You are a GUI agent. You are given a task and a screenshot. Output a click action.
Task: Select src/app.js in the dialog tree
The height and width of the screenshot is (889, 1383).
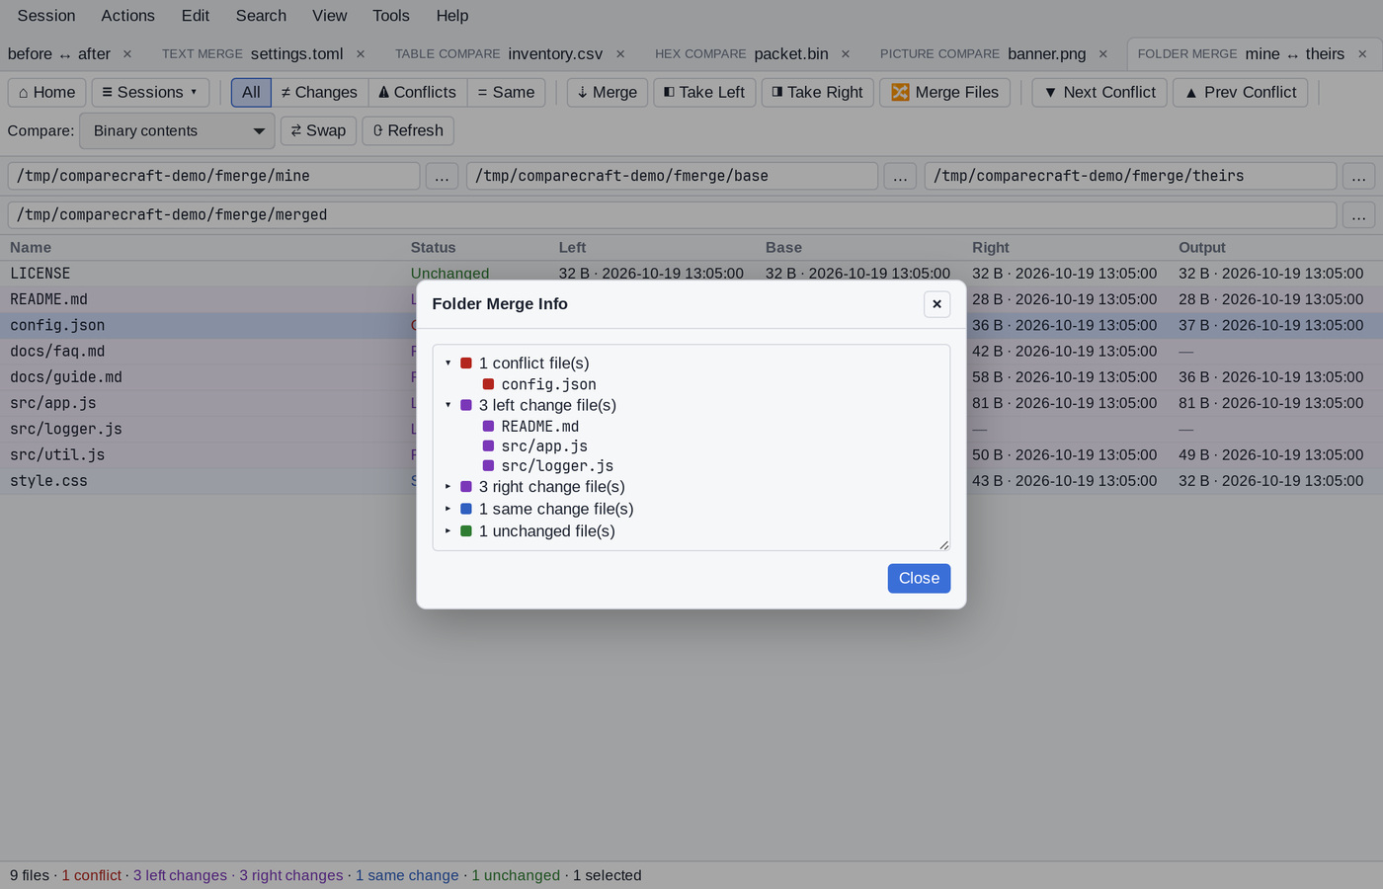tap(544, 446)
